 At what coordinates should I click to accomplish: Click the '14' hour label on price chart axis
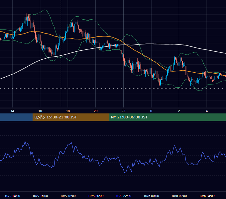coord(12,111)
